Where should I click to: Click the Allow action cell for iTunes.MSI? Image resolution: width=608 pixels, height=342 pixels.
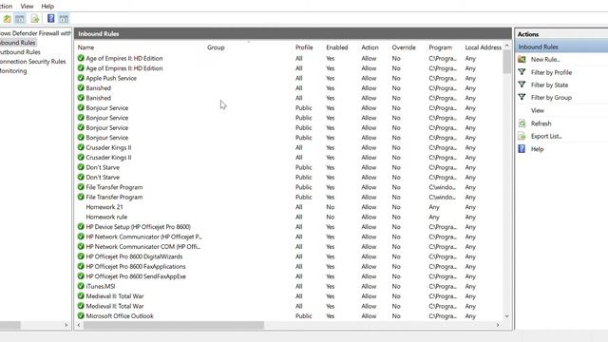point(369,286)
